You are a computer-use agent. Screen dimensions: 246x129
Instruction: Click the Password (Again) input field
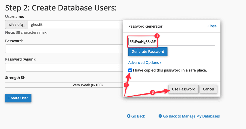[64, 67]
